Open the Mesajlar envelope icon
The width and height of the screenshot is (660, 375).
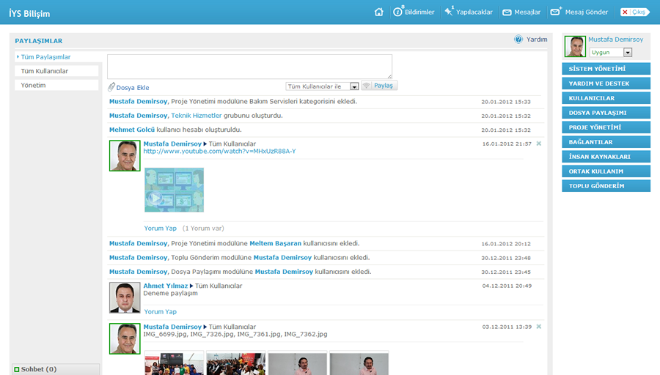(507, 12)
